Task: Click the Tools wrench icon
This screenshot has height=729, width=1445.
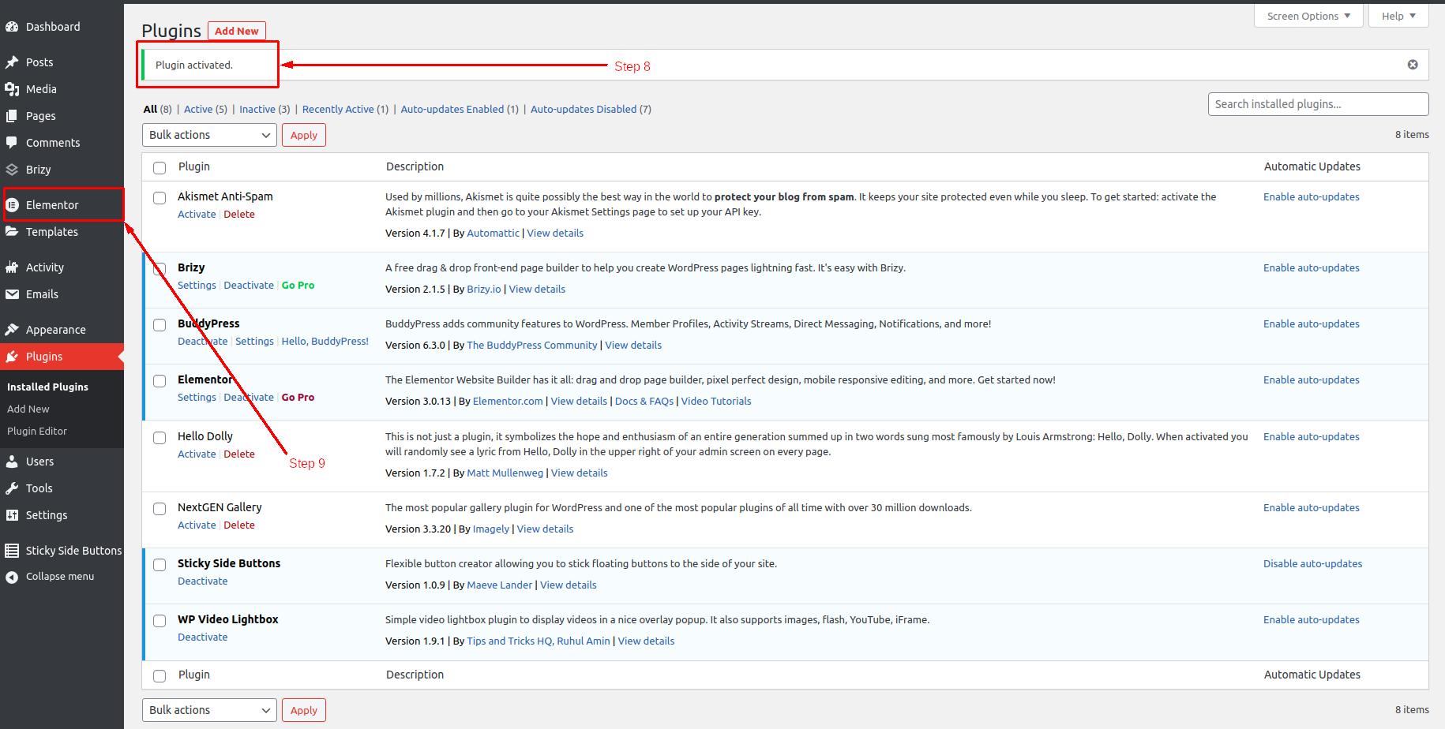Action: coord(12,488)
